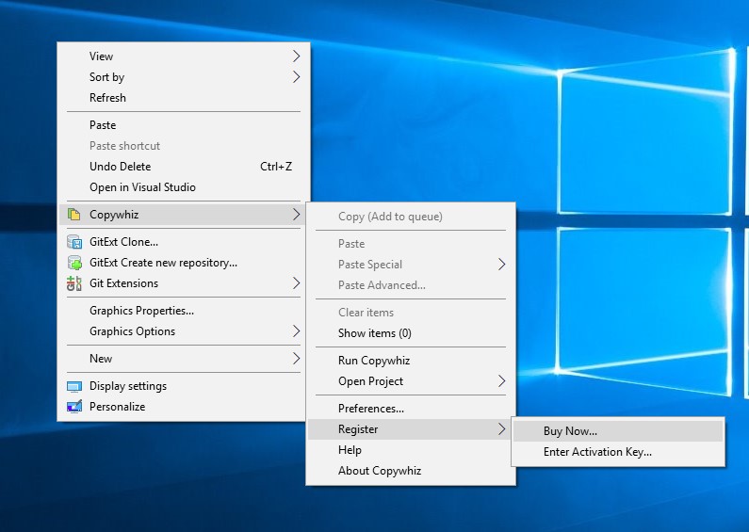The image size is (749, 532).
Task: Open the Open Project entry
Action: [x=411, y=381]
